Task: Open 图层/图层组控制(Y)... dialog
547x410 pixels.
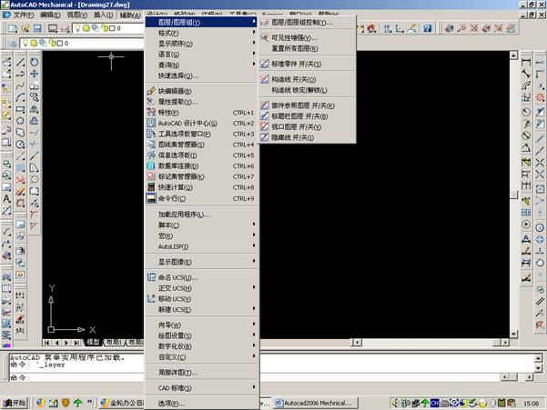Action: point(308,23)
